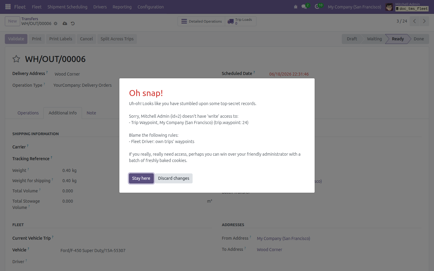The width and height of the screenshot is (434, 271).
Task: Open the Mitchell Admin user menu
Action: click(x=407, y=7)
